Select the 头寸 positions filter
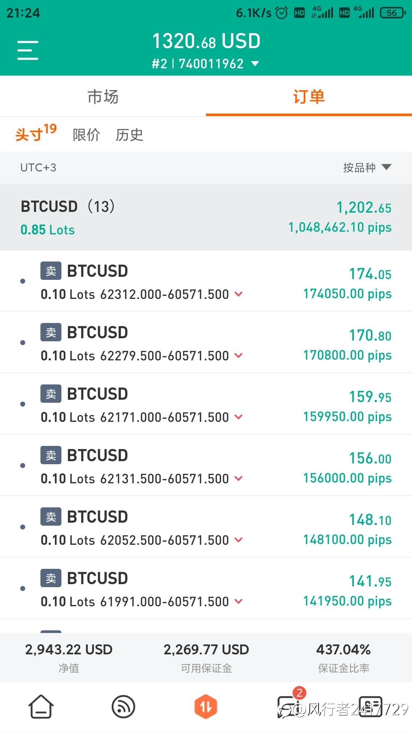This screenshot has width=412, height=733. [x=35, y=134]
